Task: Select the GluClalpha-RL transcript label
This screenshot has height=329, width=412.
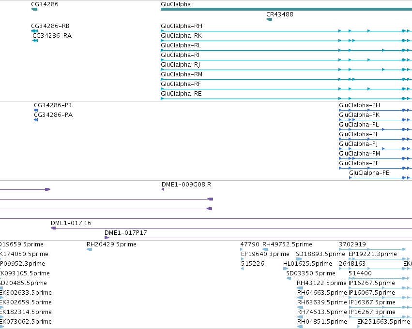Action: tap(181, 45)
